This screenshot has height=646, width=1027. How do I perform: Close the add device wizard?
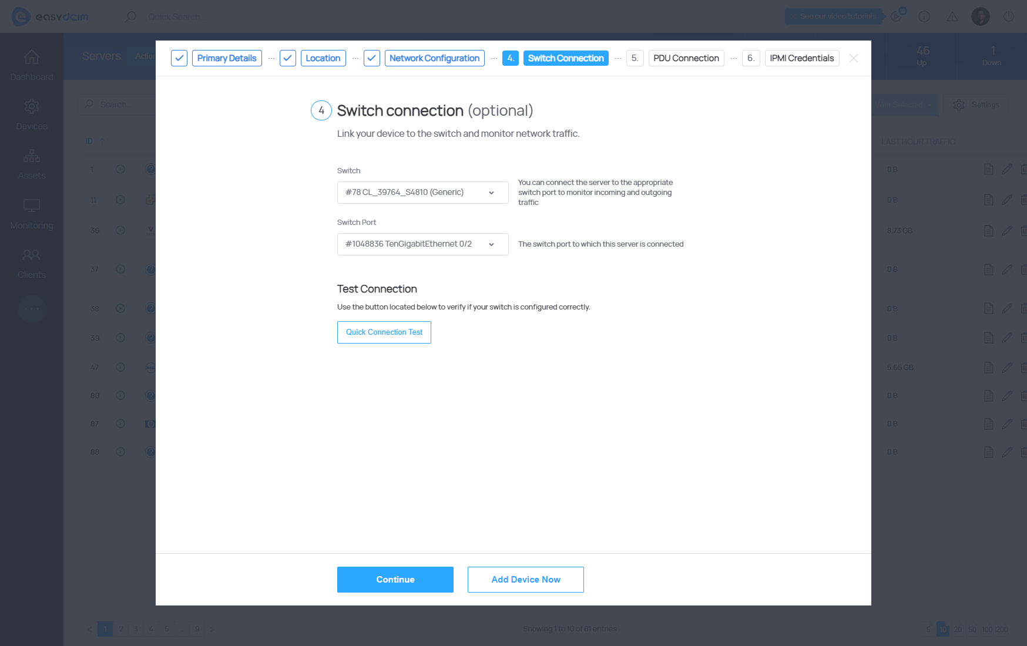pos(854,58)
